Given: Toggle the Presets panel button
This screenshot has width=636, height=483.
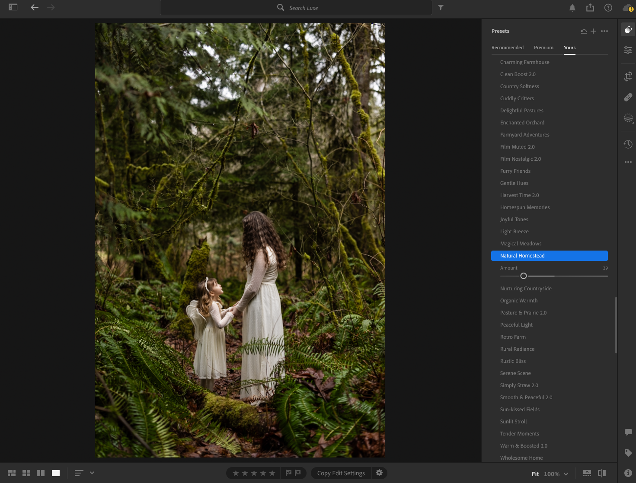Looking at the screenshot, I should [628, 29].
